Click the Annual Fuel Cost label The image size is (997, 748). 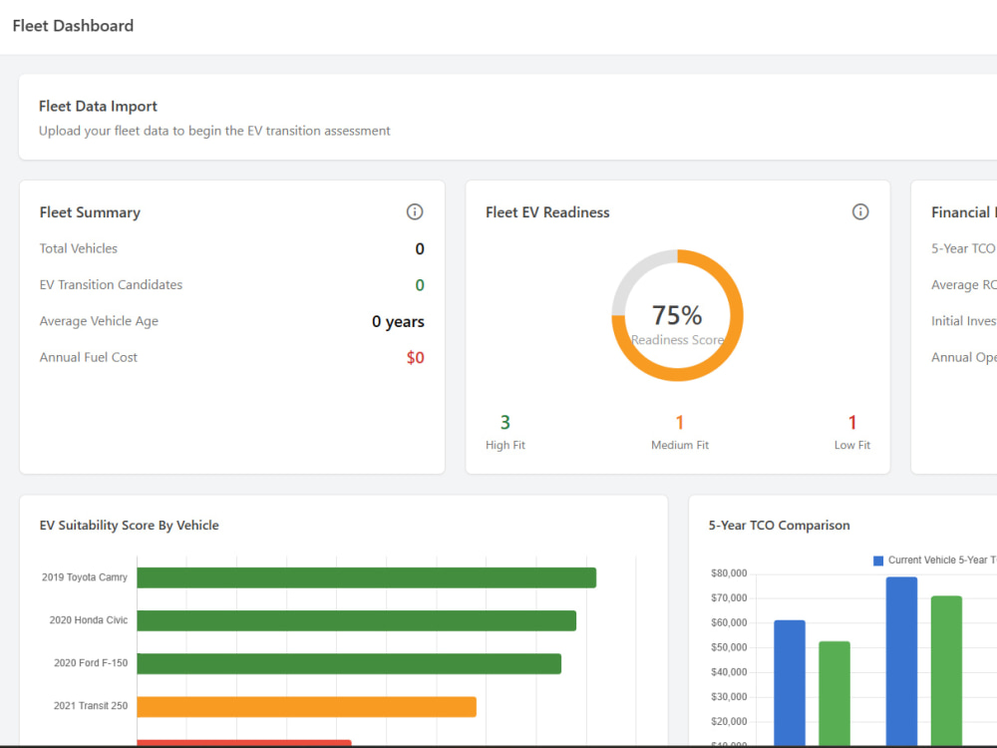pyautogui.click(x=89, y=357)
